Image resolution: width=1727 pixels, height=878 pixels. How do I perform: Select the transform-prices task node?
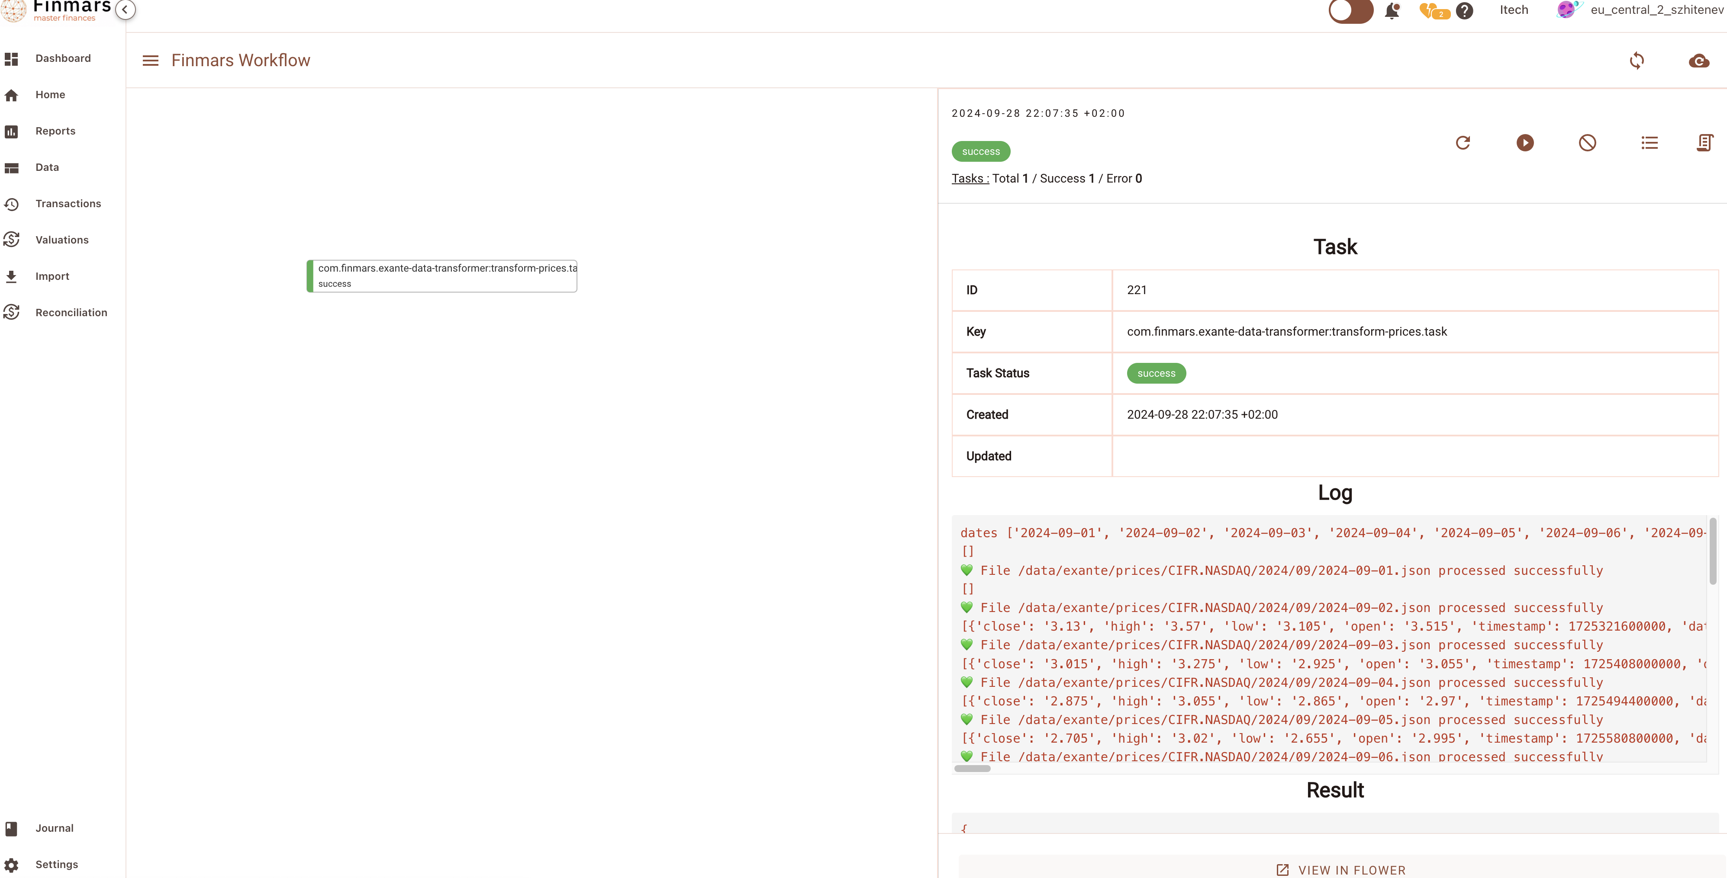click(x=442, y=276)
